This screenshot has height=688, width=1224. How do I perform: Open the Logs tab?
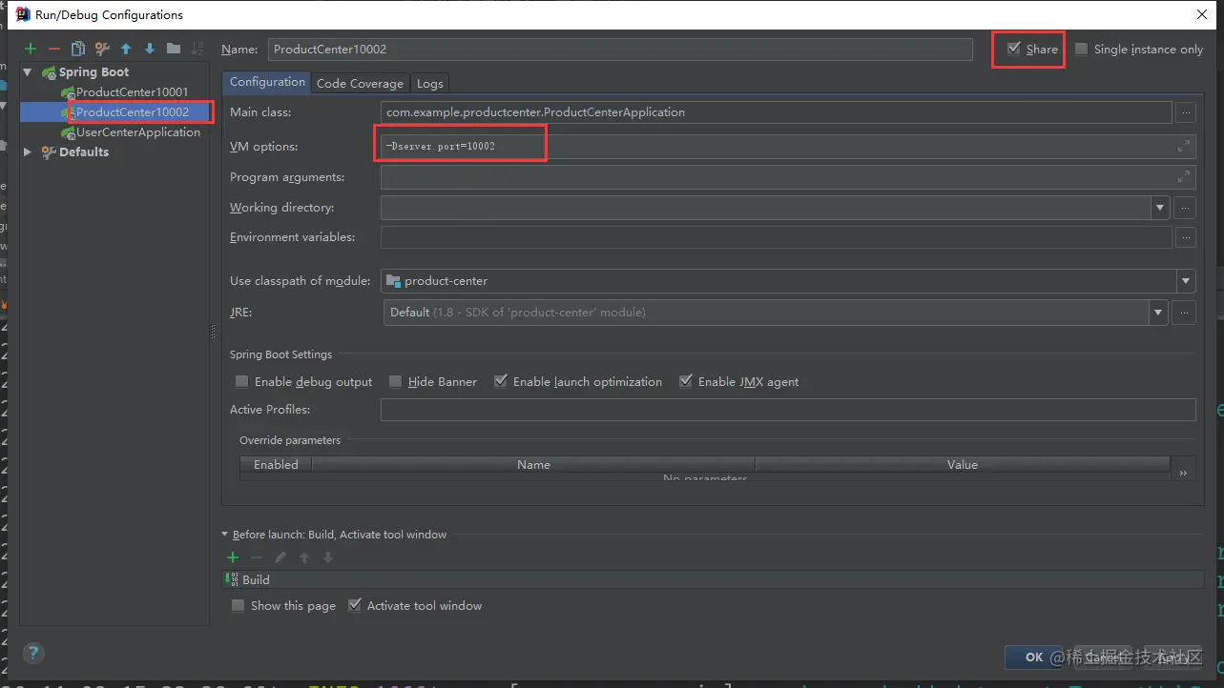point(429,84)
